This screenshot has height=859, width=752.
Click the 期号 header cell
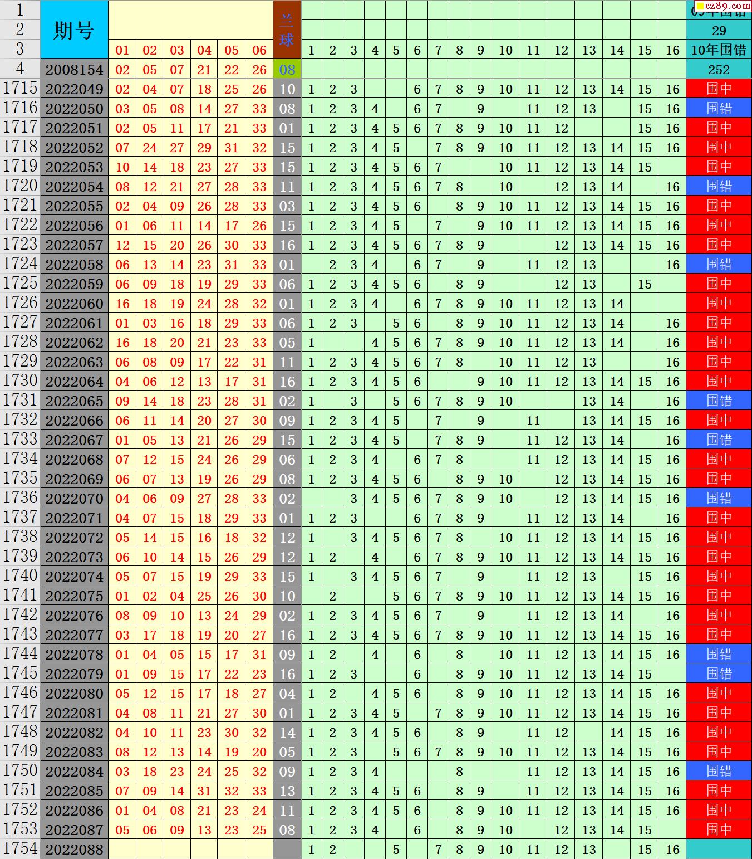tap(74, 30)
